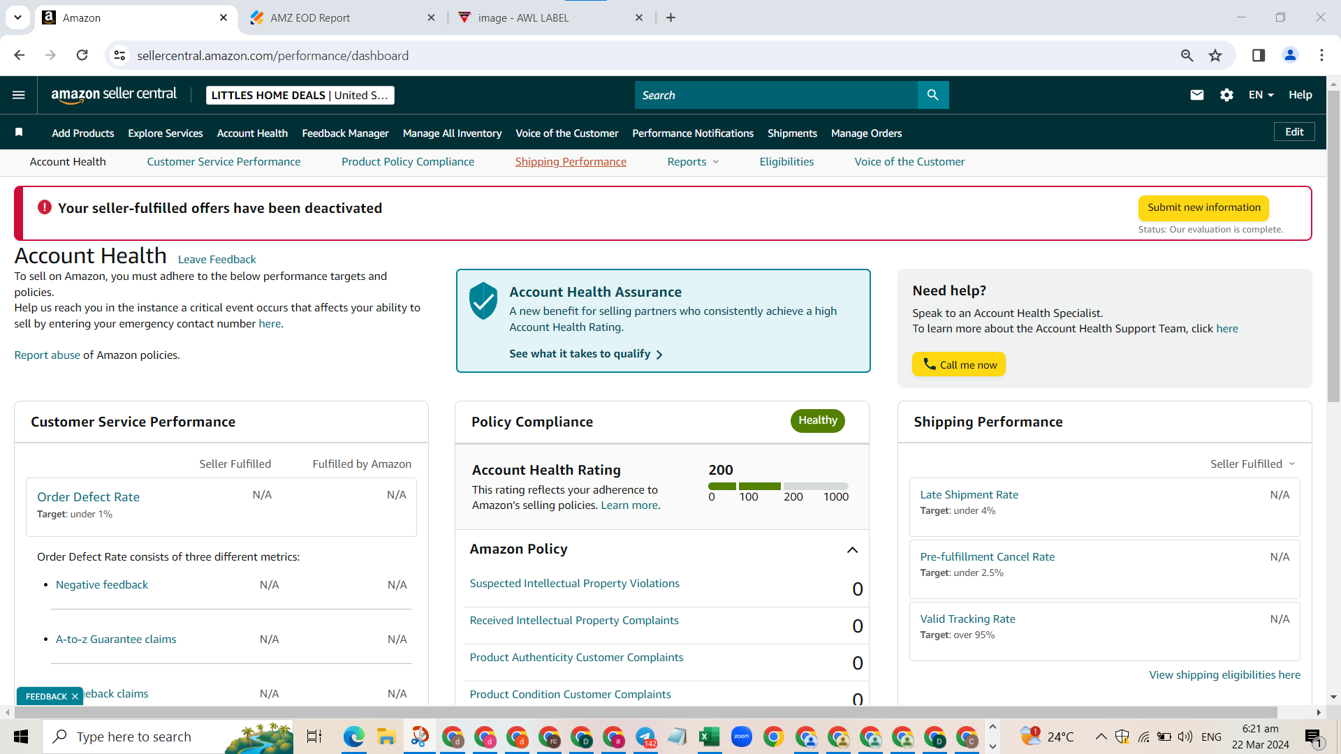The image size is (1341, 754).
Task: Click the page vertical scrollbar
Action: [x=1333, y=246]
